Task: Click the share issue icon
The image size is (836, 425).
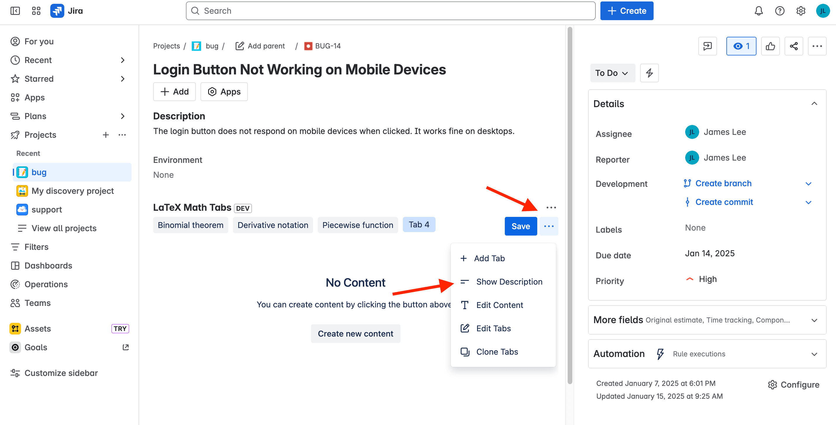Action: pos(794,46)
